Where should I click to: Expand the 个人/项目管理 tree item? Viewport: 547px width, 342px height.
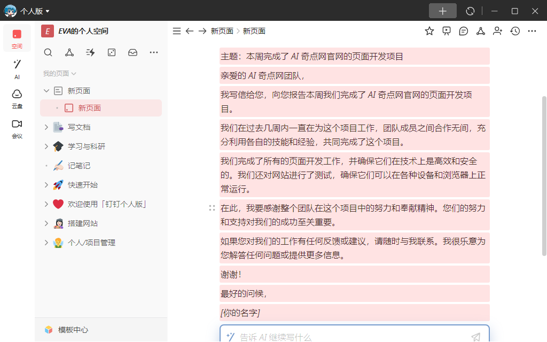[46, 243]
